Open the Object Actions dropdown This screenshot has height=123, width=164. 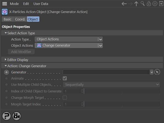click(x=69, y=46)
